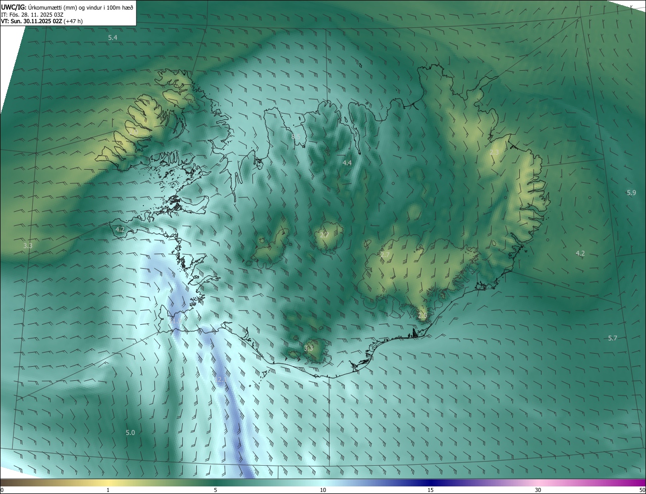
Task: Click the title text "Úrkomumætti (mm) og vindur í 100m hæð"
Action: click(80, 7)
